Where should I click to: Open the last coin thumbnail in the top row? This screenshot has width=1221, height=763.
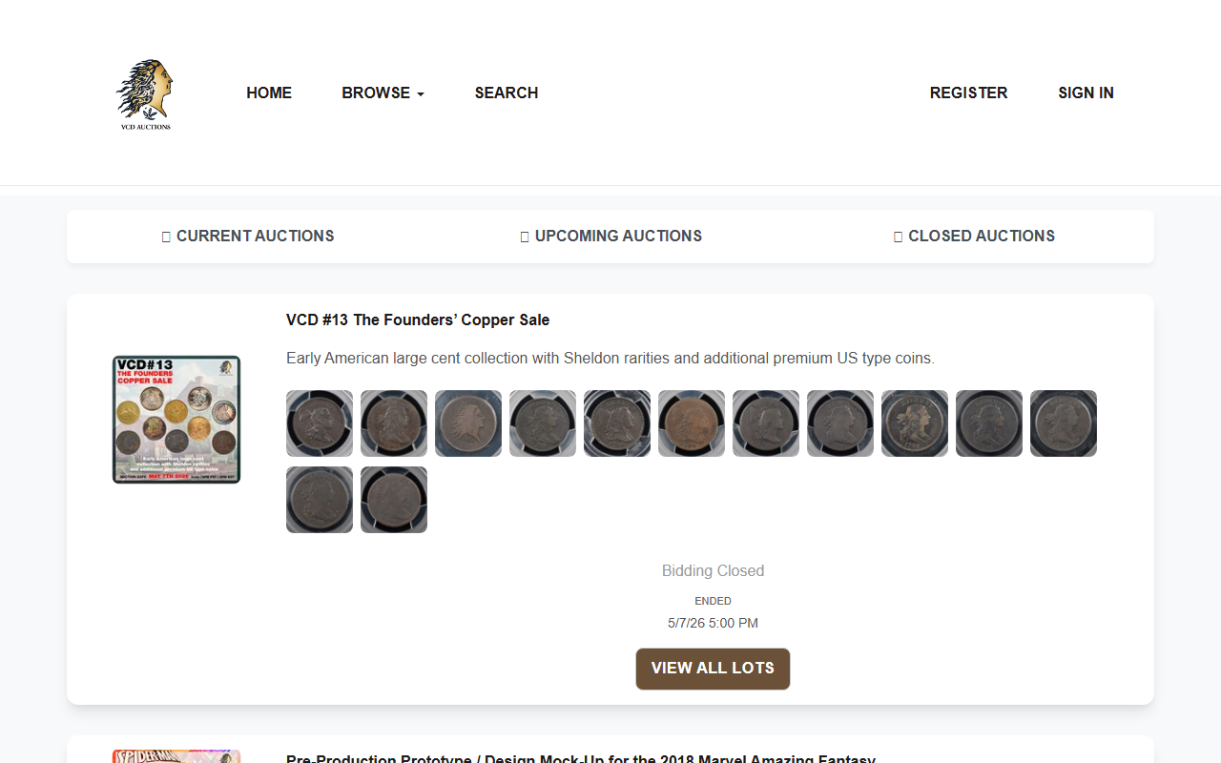coord(1064,423)
